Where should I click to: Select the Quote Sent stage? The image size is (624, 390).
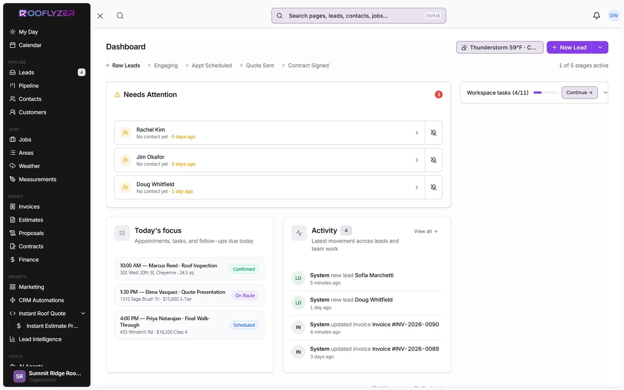point(257,65)
